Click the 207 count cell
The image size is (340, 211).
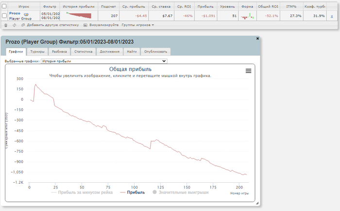point(108,16)
